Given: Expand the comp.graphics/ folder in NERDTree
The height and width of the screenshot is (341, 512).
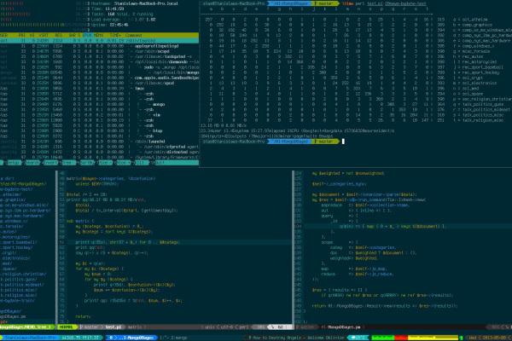Looking at the screenshot, I should click(13, 199).
